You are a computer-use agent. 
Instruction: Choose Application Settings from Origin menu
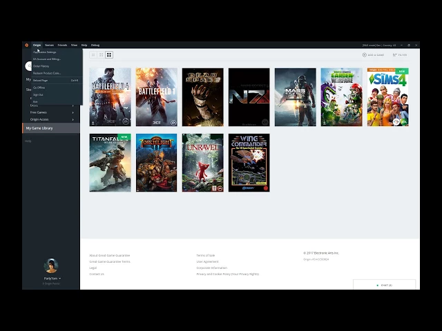coord(57,52)
